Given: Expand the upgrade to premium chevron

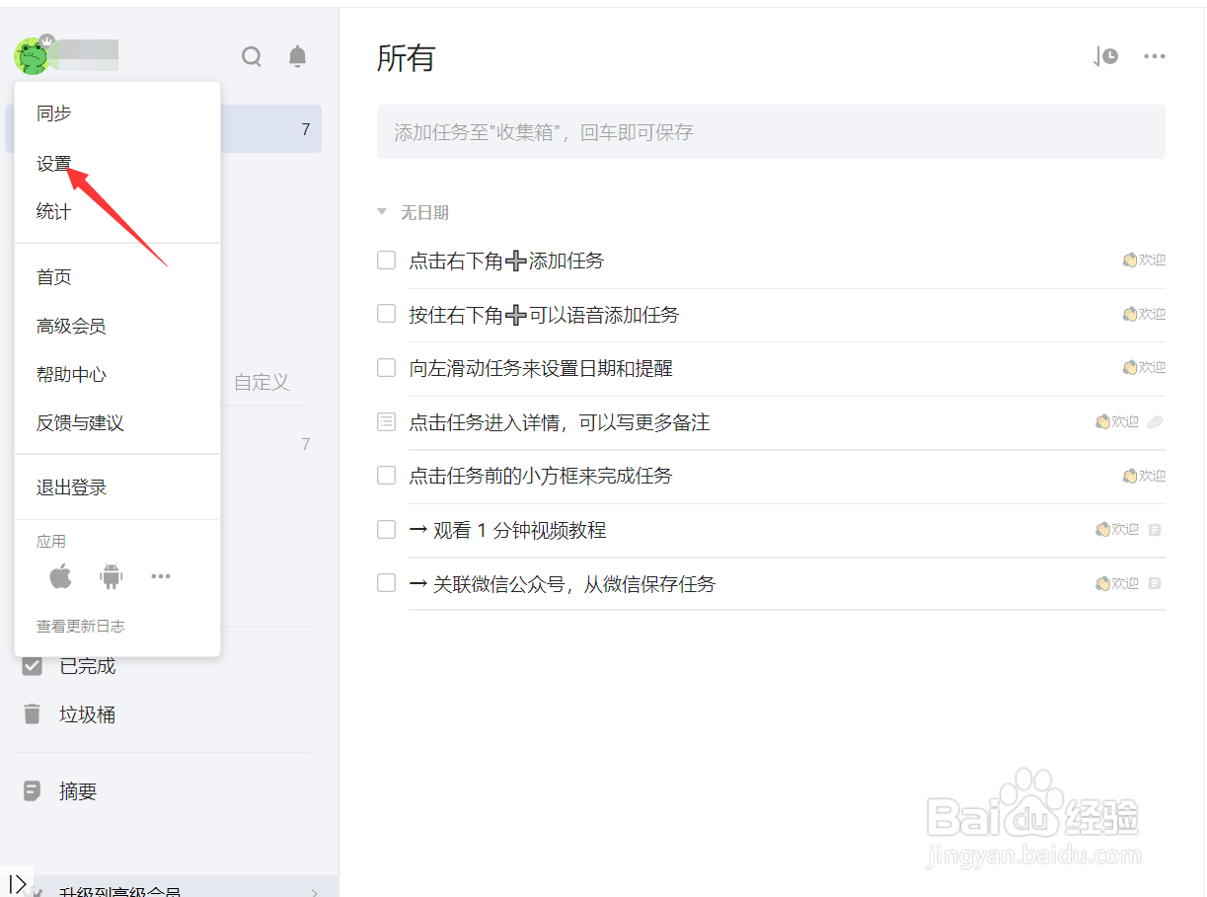Looking at the screenshot, I should [315, 891].
